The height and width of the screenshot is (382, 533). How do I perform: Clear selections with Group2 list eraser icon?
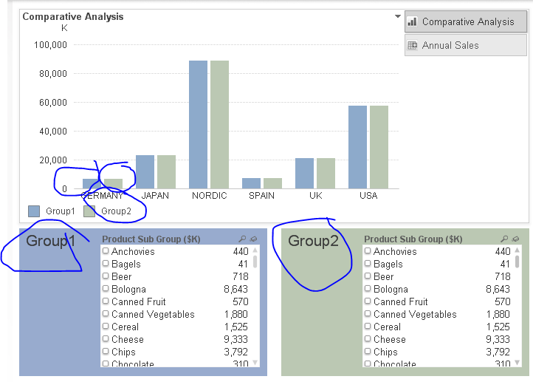(515, 239)
